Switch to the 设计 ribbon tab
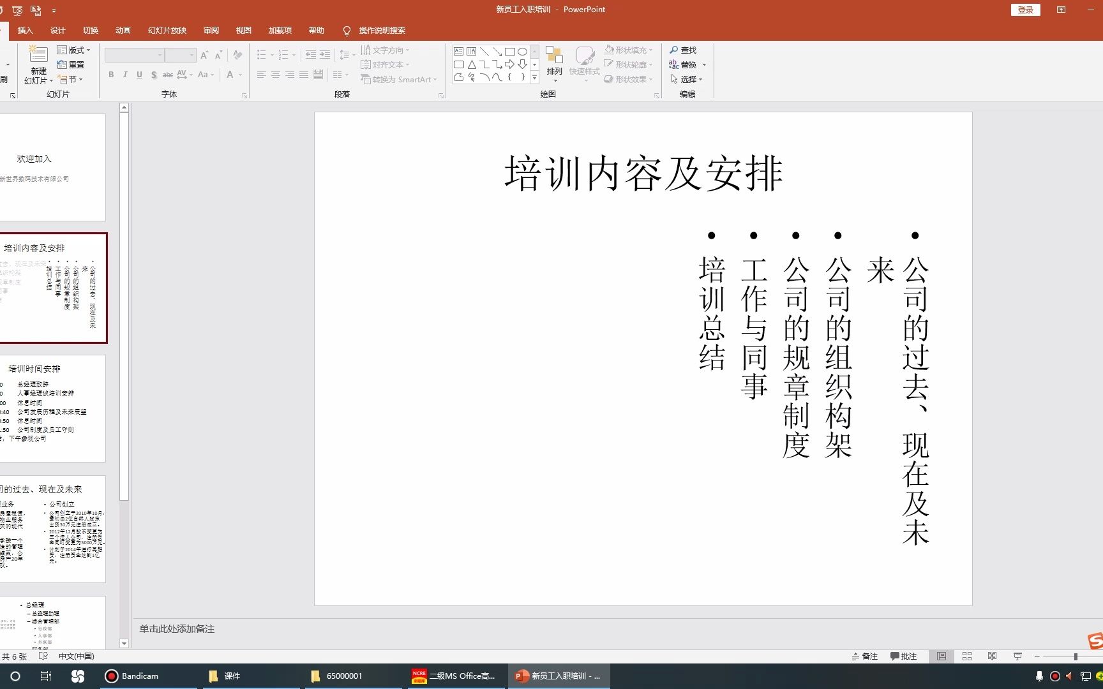Screen dimensions: 1103x689 (x=57, y=30)
